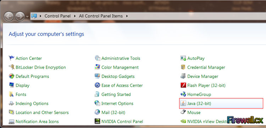Open the Getting Started icon
This screenshot has height=128, width=266.
[98, 94]
